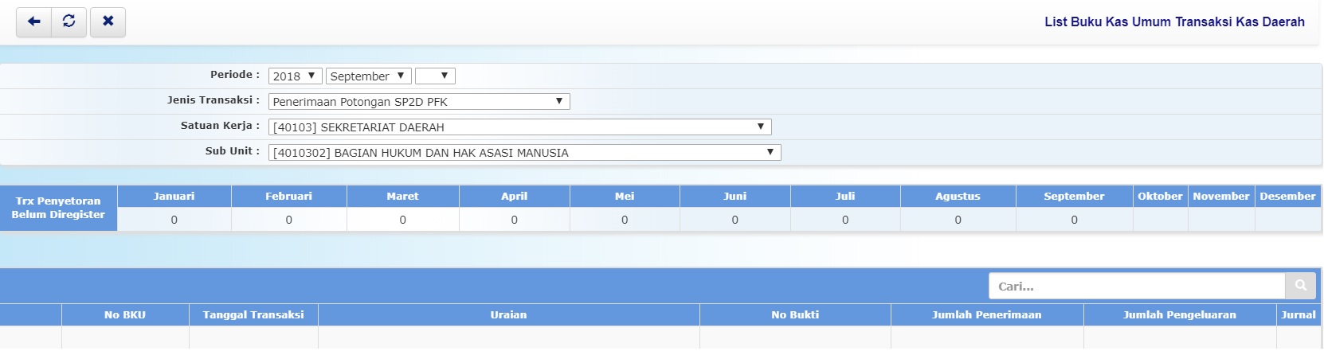The image size is (1324, 355).
Task: Expand the Jenis Transaksi dropdown
Action: pos(418,102)
